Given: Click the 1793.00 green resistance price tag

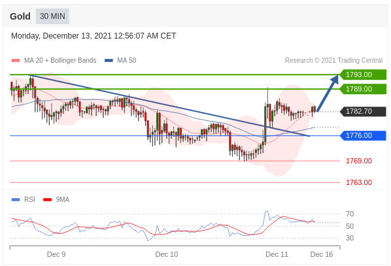Looking at the screenshot, I should 363,75.
